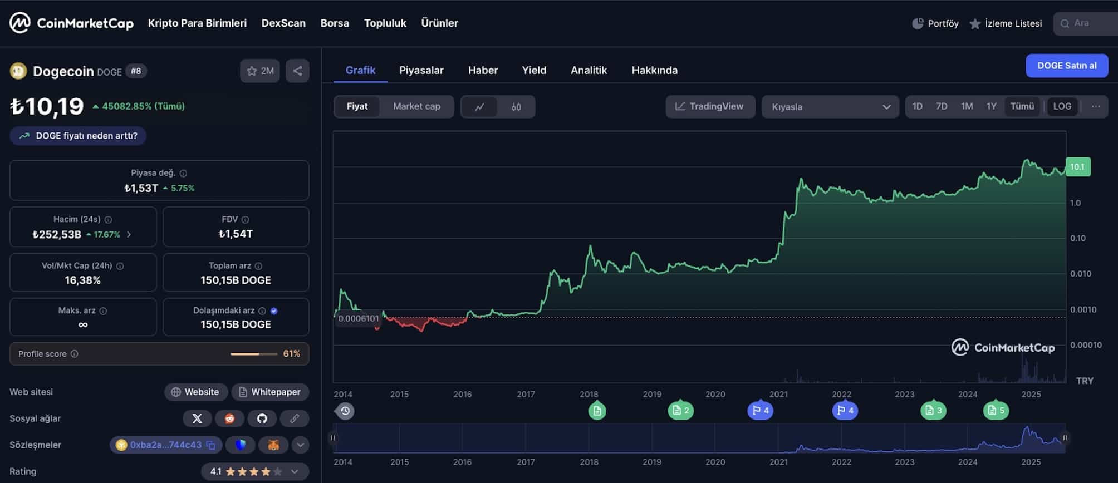Click the Ara search field
The image size is (1118, 483).
[x=1085, y=23]
